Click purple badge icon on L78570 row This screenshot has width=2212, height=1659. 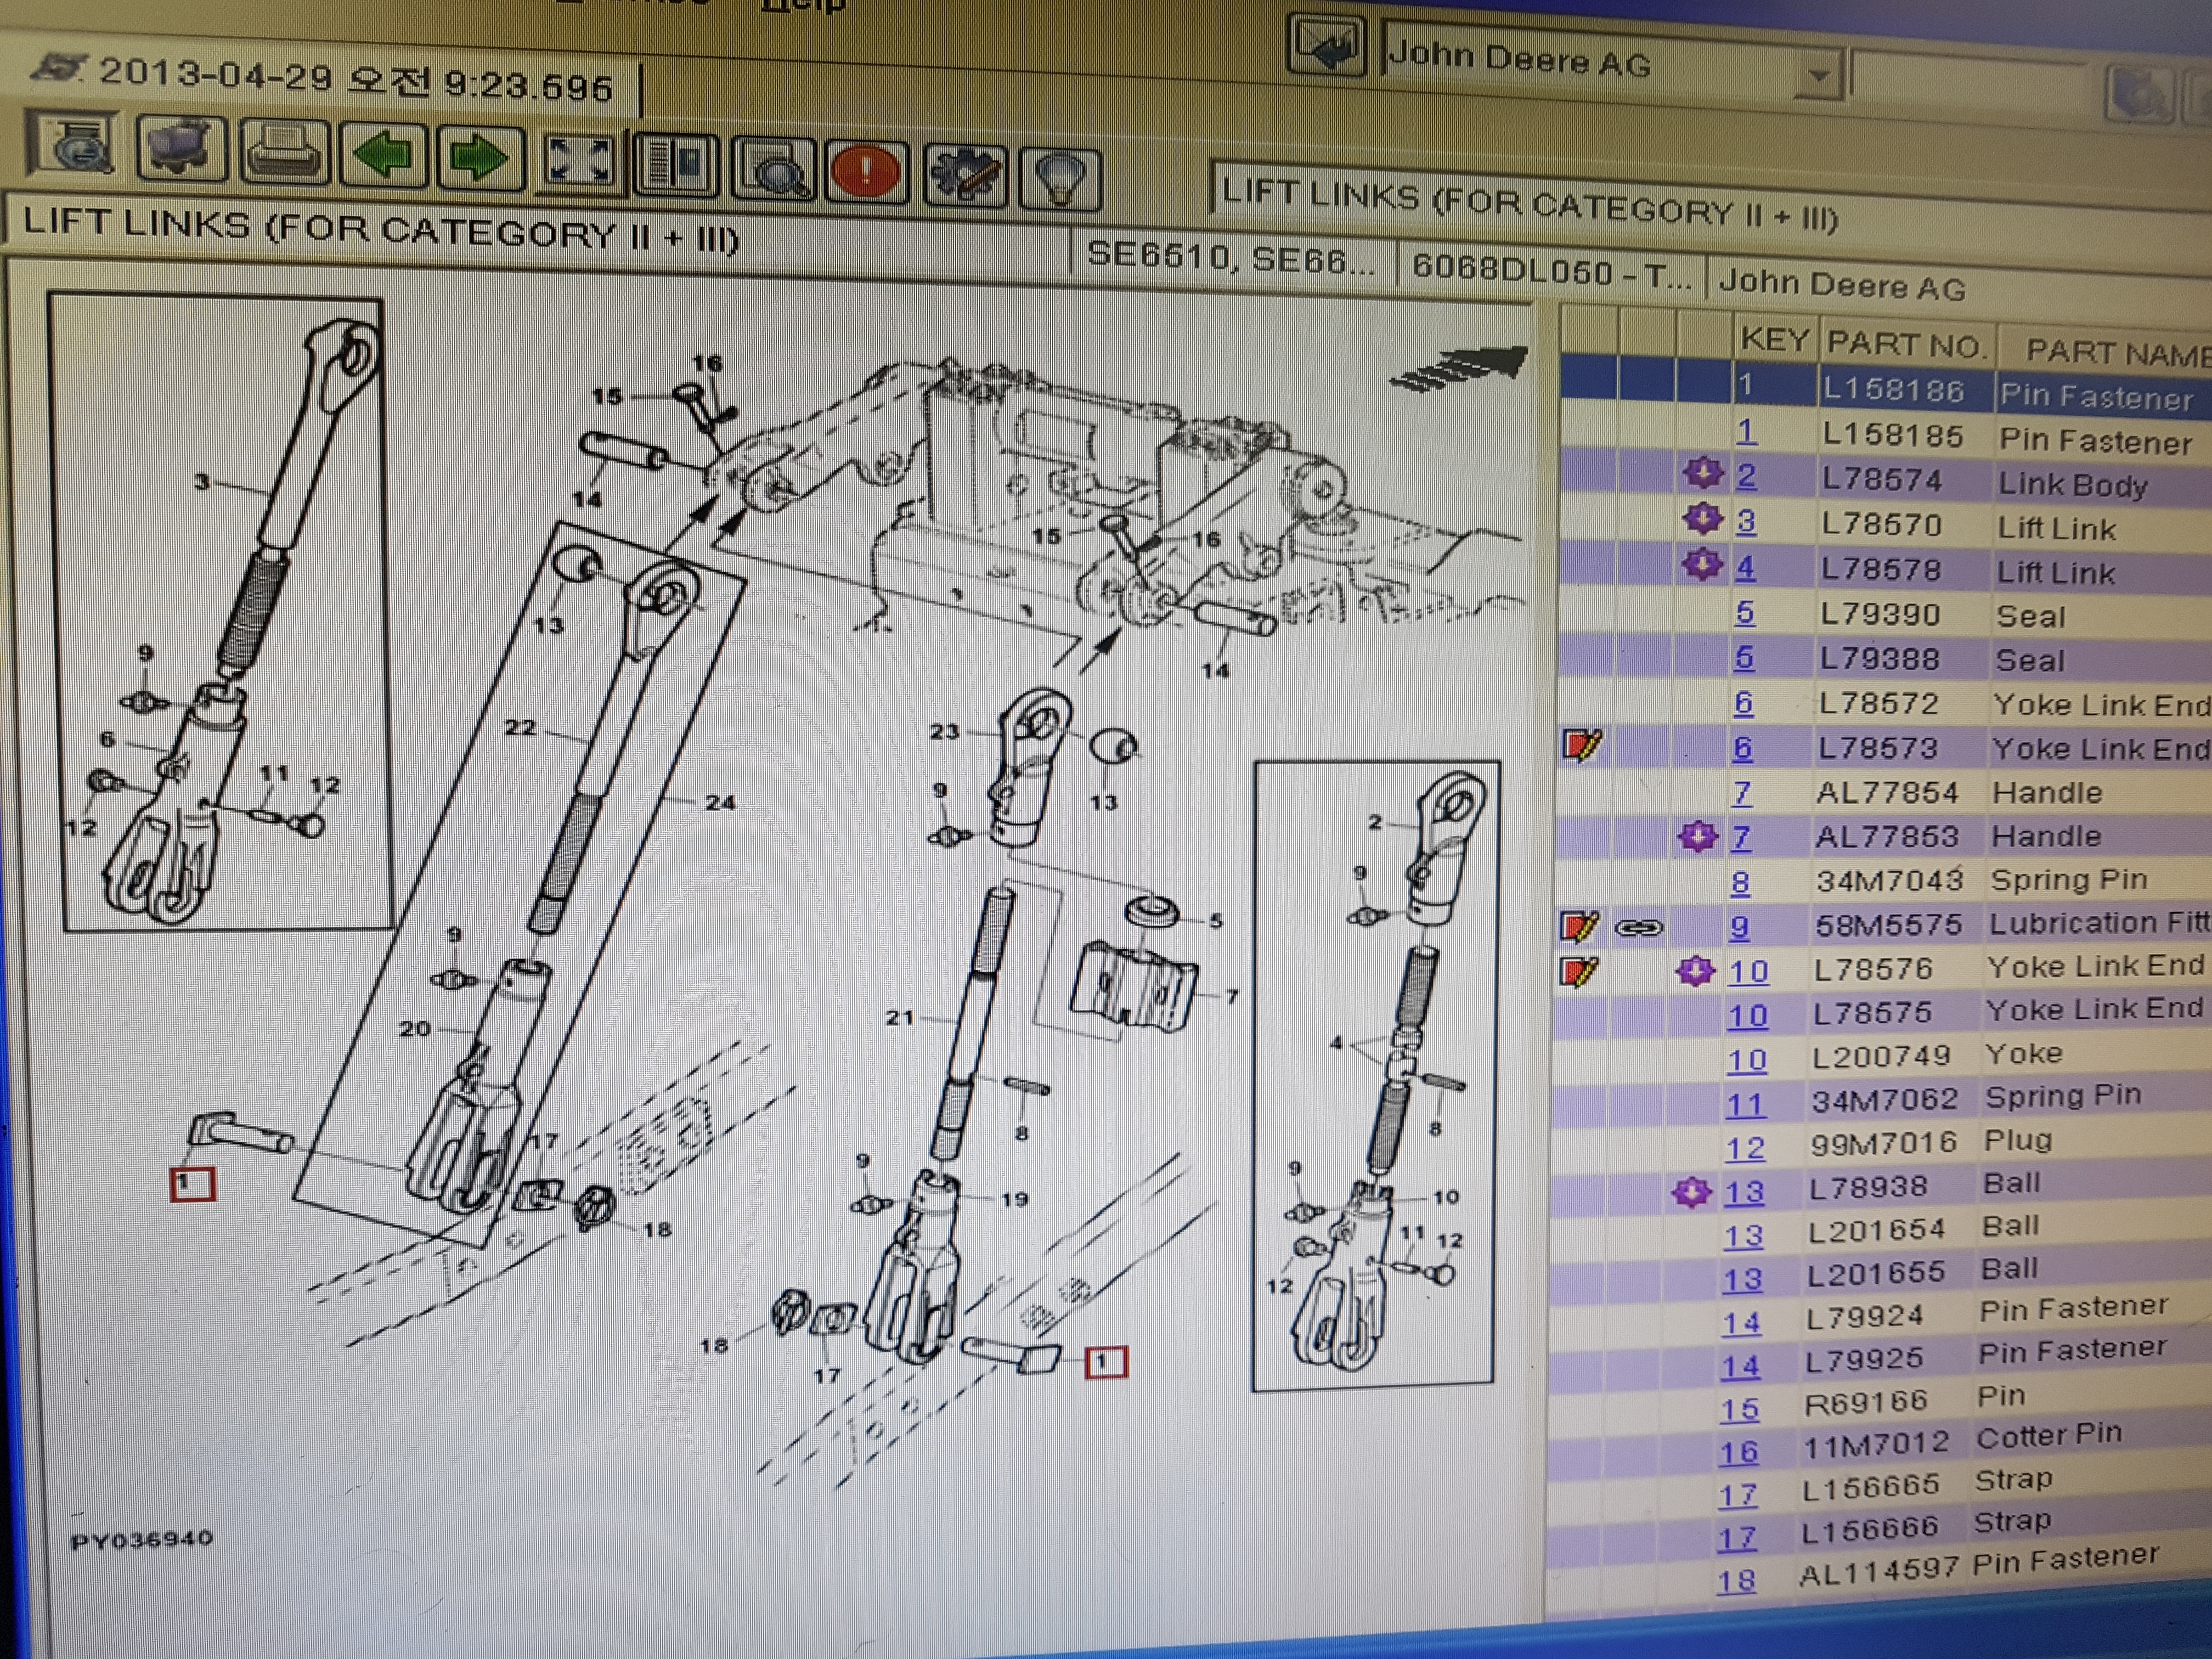(1703, 518)
